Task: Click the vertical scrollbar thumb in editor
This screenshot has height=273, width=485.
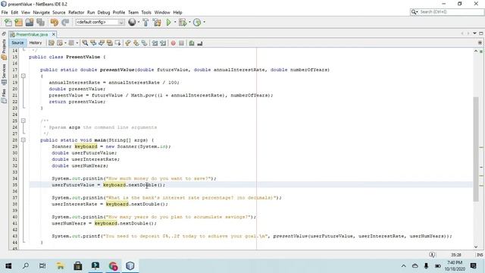Action: pos(476,149)
